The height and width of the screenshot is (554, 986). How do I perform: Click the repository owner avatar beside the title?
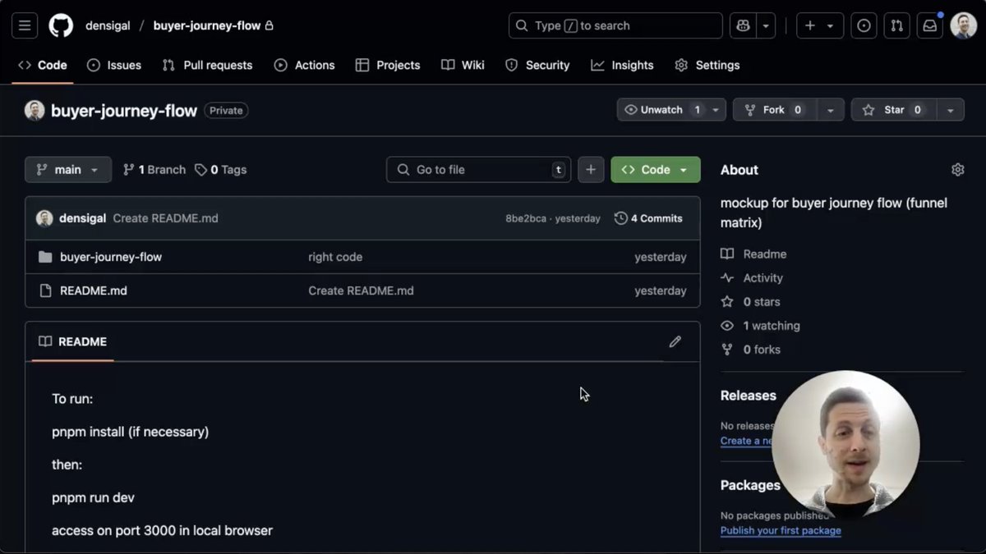coord(35,111)
